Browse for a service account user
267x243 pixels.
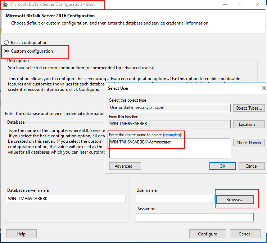tap(235, 199)
